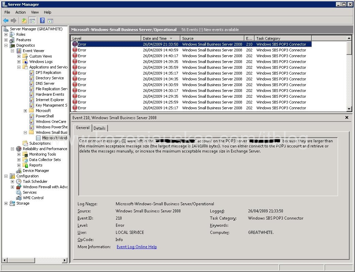Sort events by Level column header
355x272 pixels.
(106, 38)
